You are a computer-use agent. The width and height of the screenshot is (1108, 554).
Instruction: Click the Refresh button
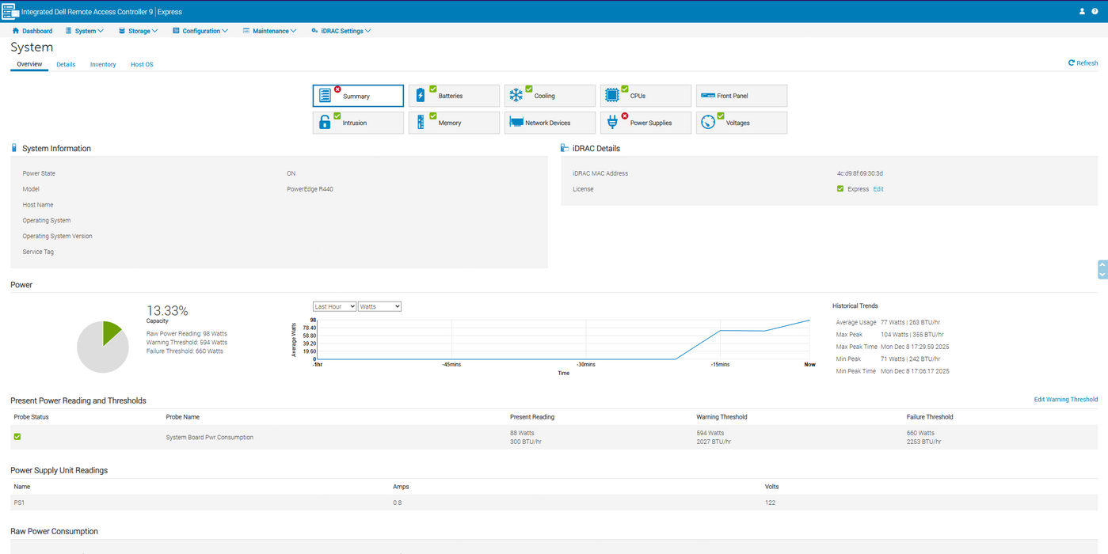pyautogui.click(x=1083, y=63)
